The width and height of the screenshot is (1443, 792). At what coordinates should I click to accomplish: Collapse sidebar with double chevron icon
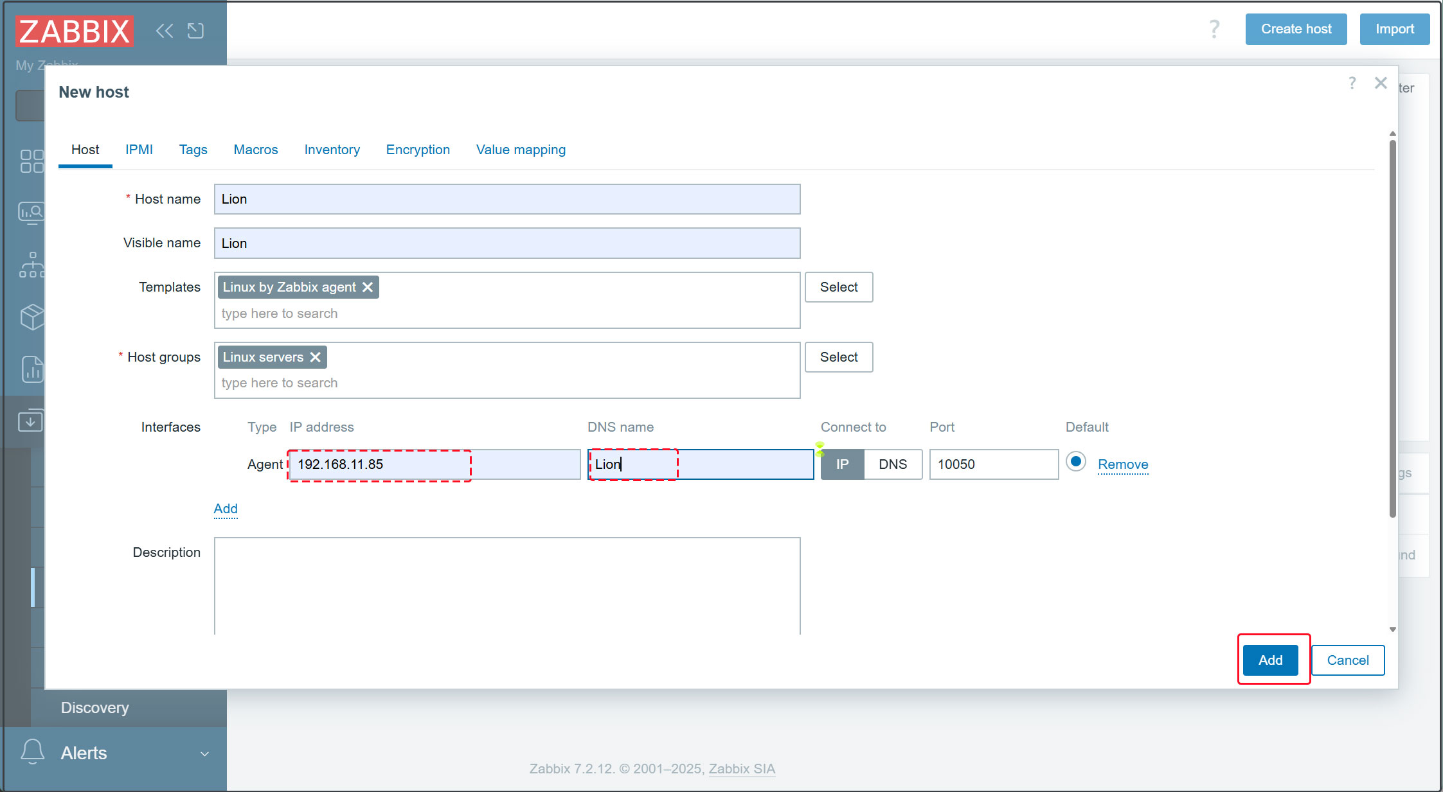tap(164, 30)
